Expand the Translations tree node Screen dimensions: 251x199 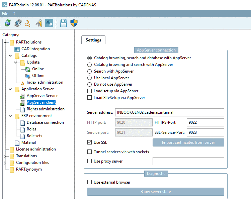pyautogui.click(x=5, y=156)
